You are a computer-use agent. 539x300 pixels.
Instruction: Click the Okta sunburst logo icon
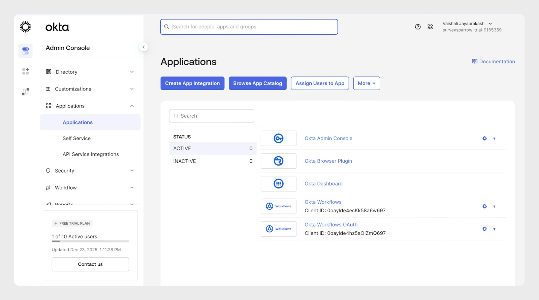(25, 27)
